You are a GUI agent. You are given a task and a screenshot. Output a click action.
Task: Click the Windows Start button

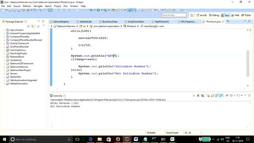(x=4, y=139)
